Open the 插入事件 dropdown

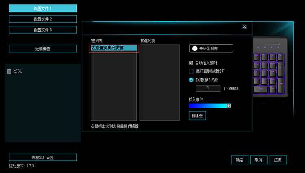click(210, 106)
